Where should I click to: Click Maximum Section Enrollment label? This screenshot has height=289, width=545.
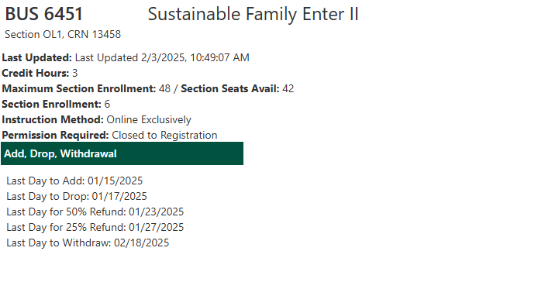(79, 88)
